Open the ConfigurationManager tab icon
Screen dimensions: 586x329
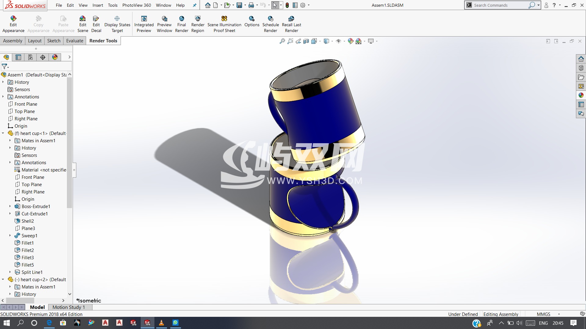pyautogui.click(x=31, y=57)
